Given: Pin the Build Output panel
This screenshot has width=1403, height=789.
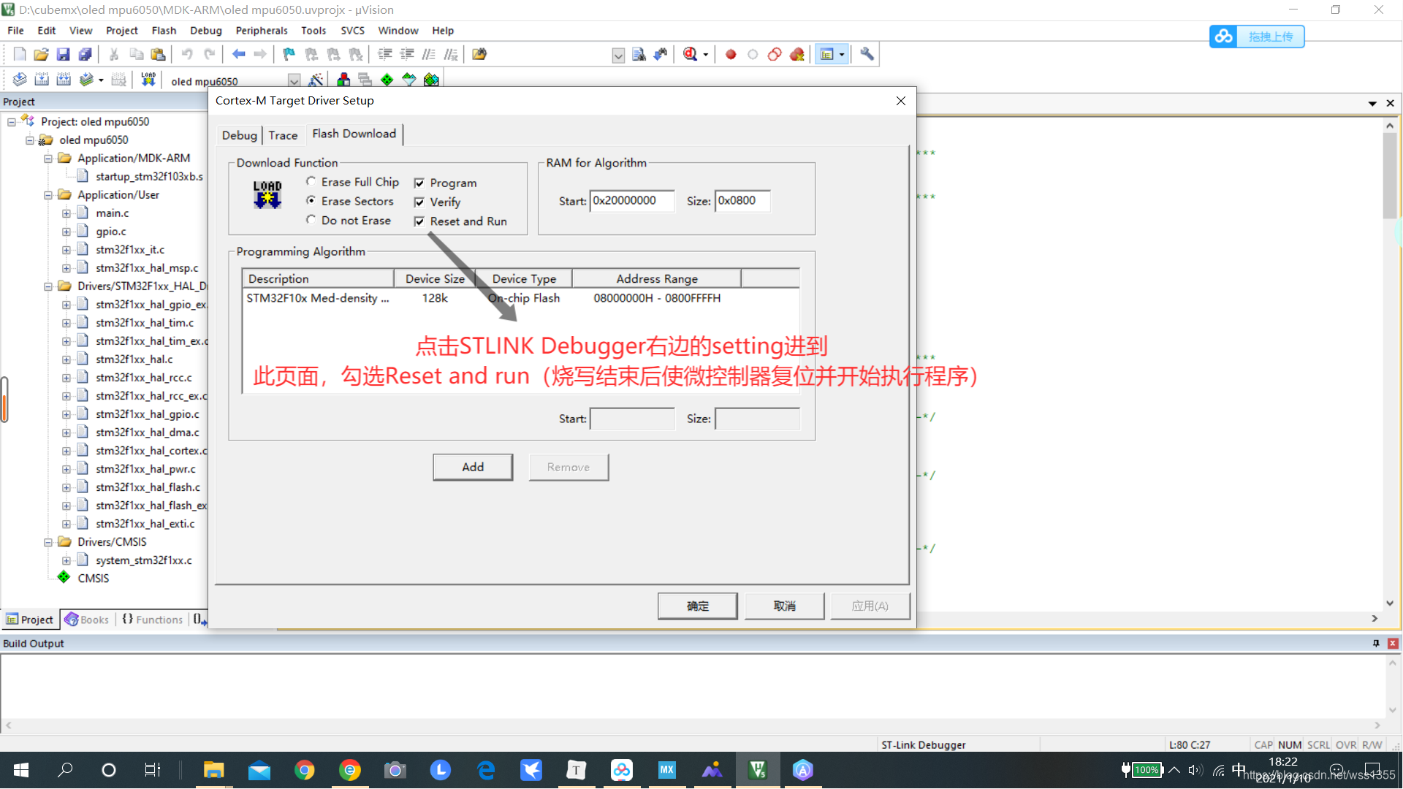Looking at the screenshot, I should point(1376,643).
